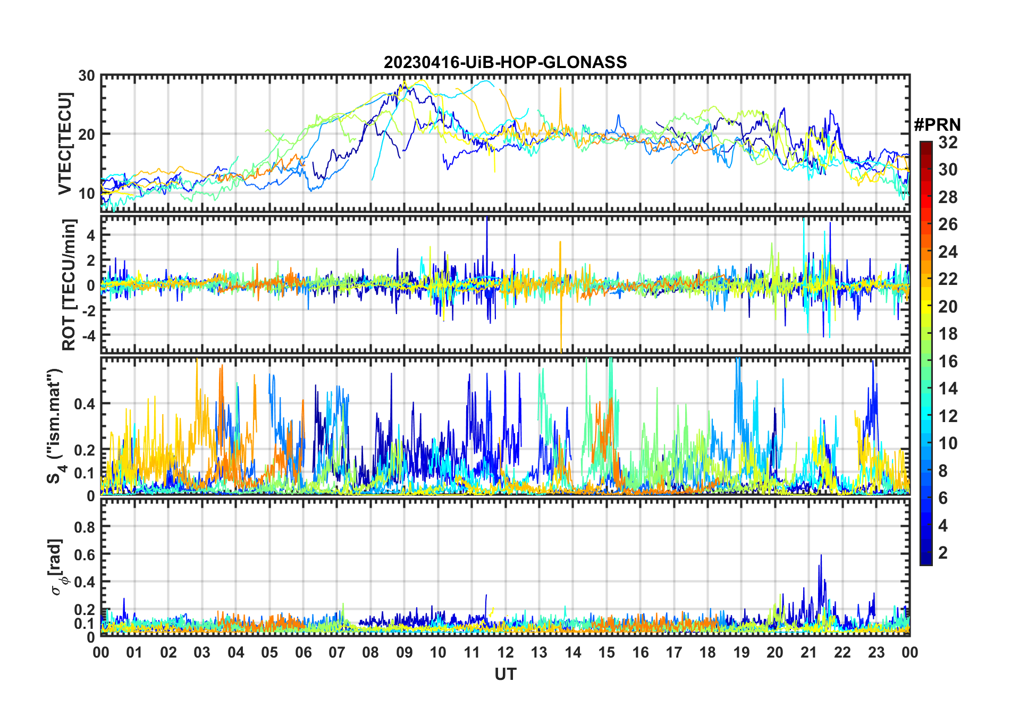Image resolution: width=1011 pixels, height=707 pixels.
Task: Click the UT axis hour label 05
Action: coord(269,652)
